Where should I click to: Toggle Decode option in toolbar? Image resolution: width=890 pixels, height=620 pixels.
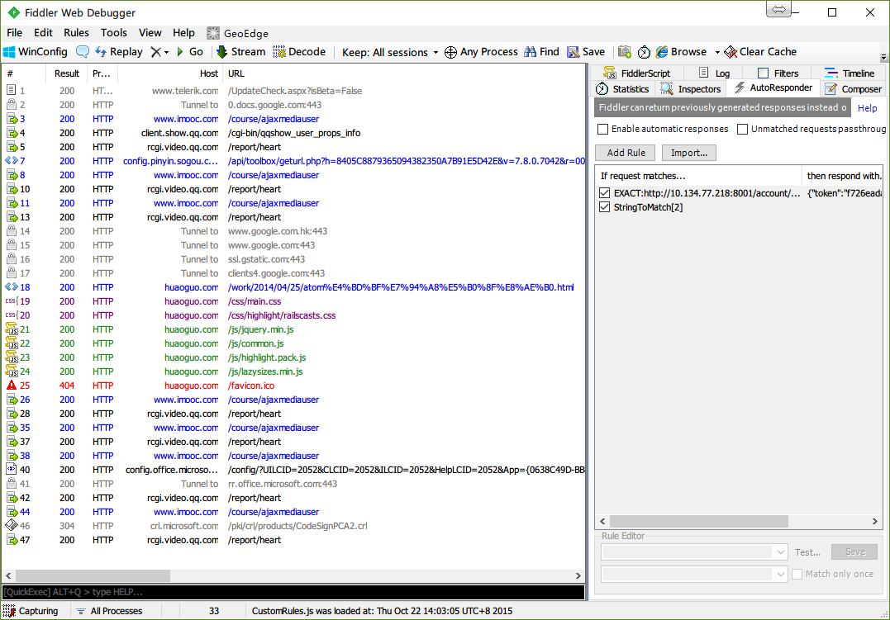[299, 52]
